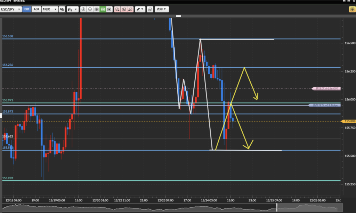Image resolution: width=356 pixels, height=213 pixels.
Task: Click the chart link/sync icon
Action: pos(62,9)
